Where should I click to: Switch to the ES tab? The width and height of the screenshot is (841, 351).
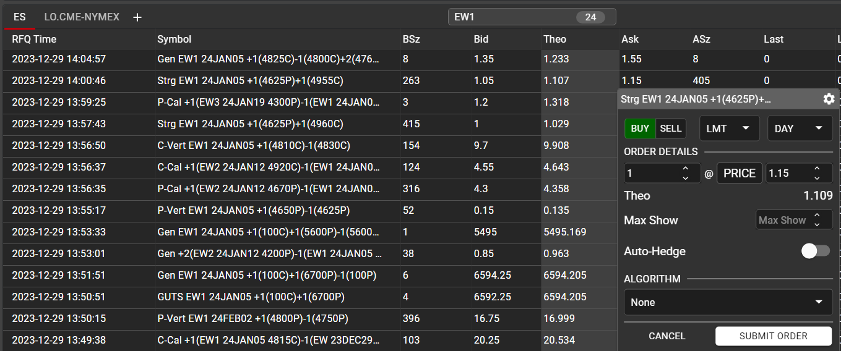click(20, 17)
